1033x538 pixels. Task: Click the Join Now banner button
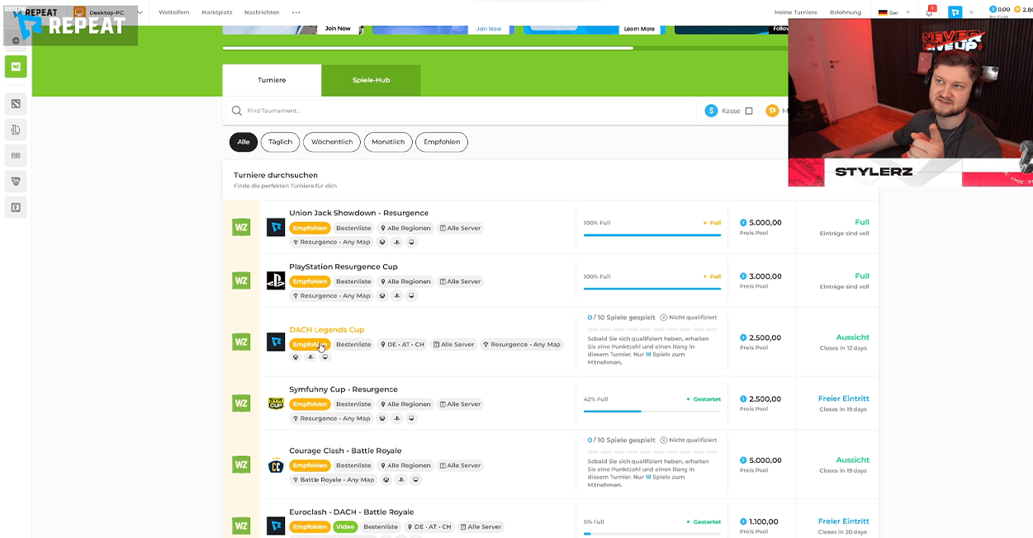point(339,28)
